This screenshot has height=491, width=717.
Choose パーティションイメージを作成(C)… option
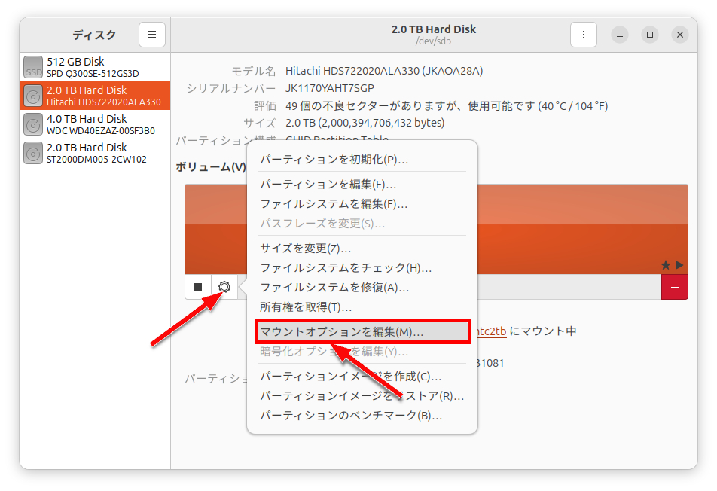(351, 377)
